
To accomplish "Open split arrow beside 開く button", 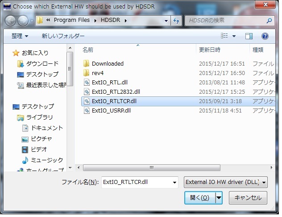I will 219,198.
